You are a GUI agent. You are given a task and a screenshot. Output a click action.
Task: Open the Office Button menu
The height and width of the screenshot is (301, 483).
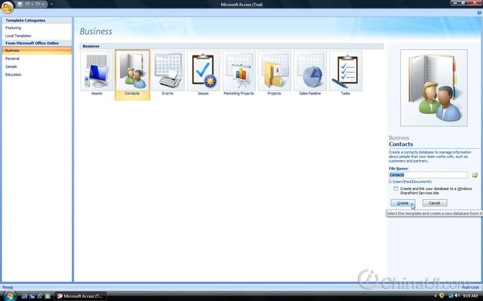pos(7,7)
